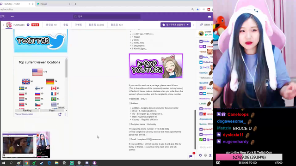Open chat settings gear icon
The width and height of the screenshot is (296, 166).
tap(200, 155)
